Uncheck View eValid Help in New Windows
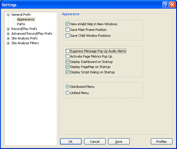 67,24
